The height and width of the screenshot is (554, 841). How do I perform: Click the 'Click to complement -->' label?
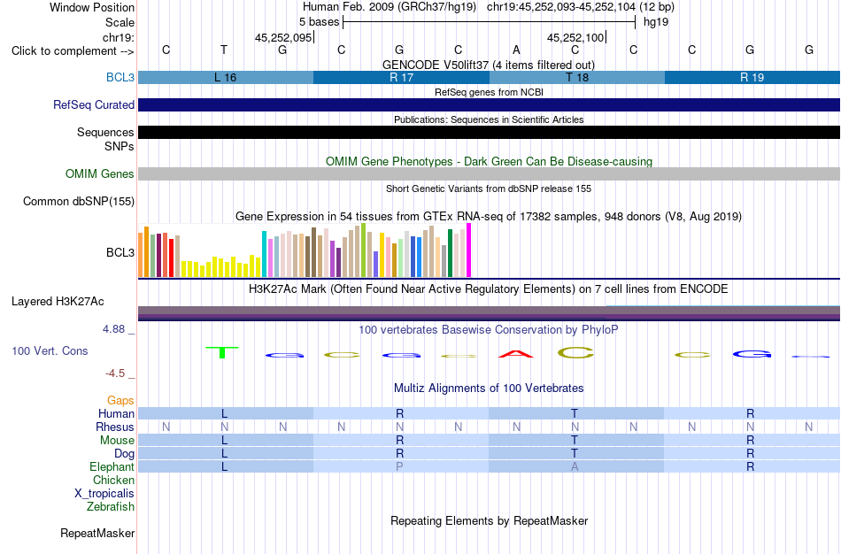[73, 51]
